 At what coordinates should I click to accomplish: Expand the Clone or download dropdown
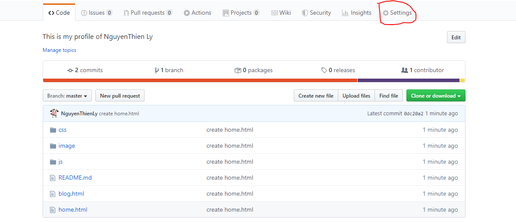pos(436,95)
